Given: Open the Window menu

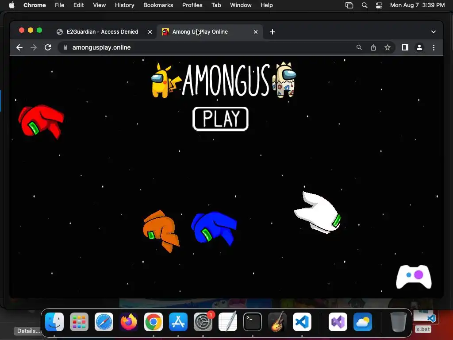Looking at the screenshot, I should [x=241, y=5].
